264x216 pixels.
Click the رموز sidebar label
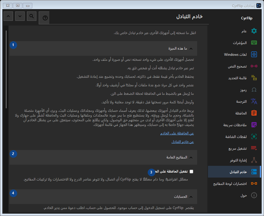coord(243,90)
